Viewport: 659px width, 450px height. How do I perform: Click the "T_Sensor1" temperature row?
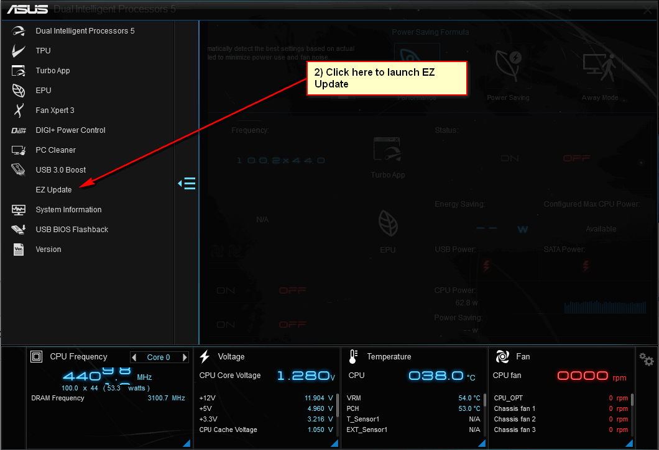413,419
